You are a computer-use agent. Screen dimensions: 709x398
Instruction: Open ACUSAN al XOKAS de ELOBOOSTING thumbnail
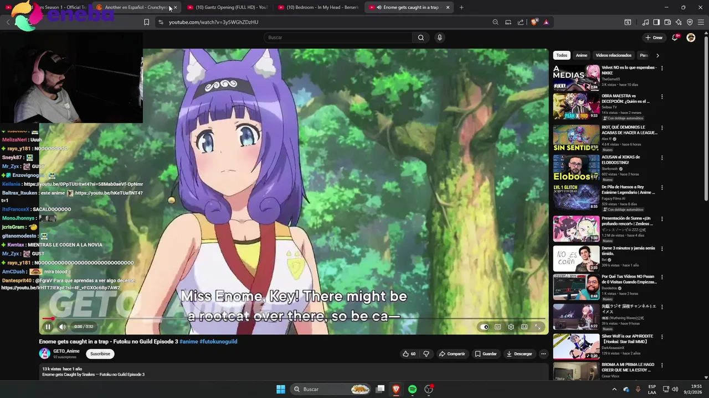(x=576, y=167)
